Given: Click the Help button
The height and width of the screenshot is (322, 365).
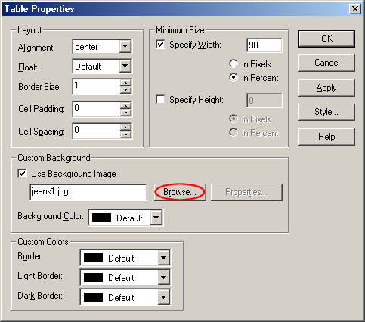Looking at the screenshot, I should [326, 137].
